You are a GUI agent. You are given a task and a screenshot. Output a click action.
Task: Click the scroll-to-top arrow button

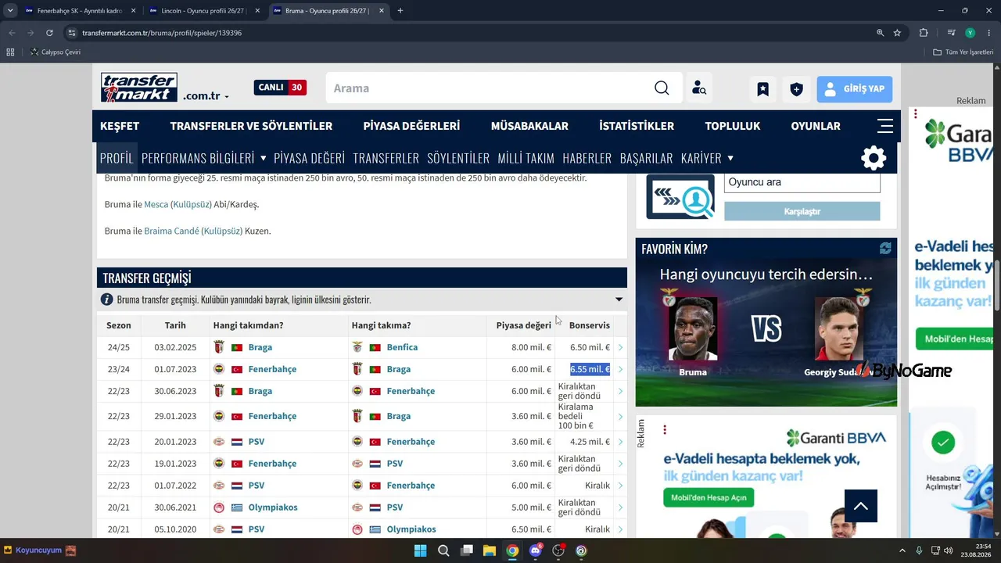(x=861, y=506)
